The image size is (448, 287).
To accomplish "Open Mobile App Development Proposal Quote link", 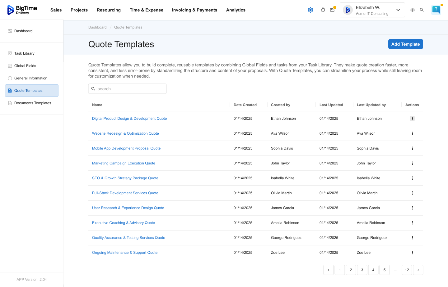I will point(126,148).
